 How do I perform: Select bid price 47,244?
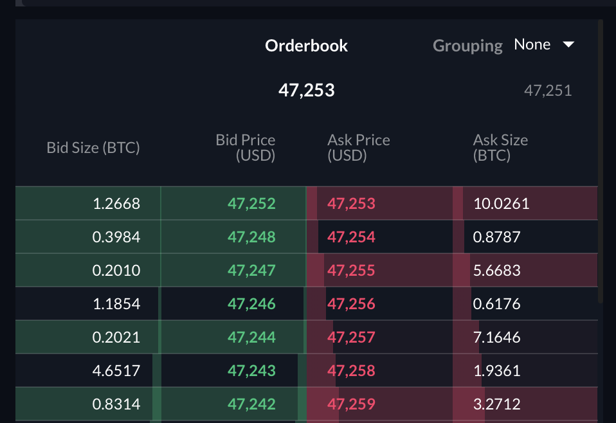(251, 337)
